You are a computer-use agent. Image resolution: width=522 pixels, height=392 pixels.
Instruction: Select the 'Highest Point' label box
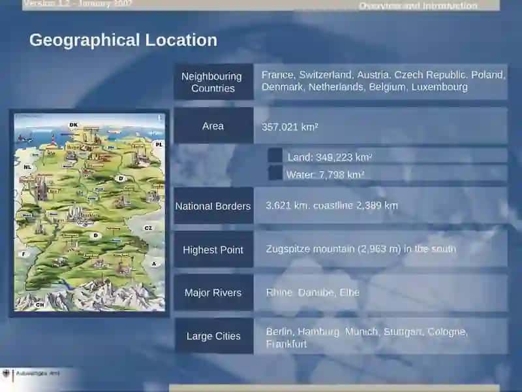tap(213, 250)
